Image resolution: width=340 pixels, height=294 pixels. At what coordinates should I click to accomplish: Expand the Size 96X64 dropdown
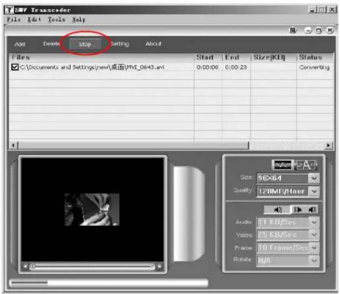point(314,178)
